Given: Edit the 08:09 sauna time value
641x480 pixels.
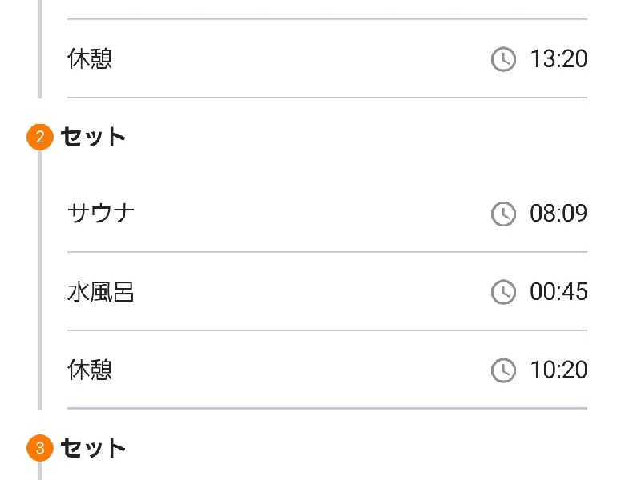Looking at the screenshot, I should [x=558, y=213].
